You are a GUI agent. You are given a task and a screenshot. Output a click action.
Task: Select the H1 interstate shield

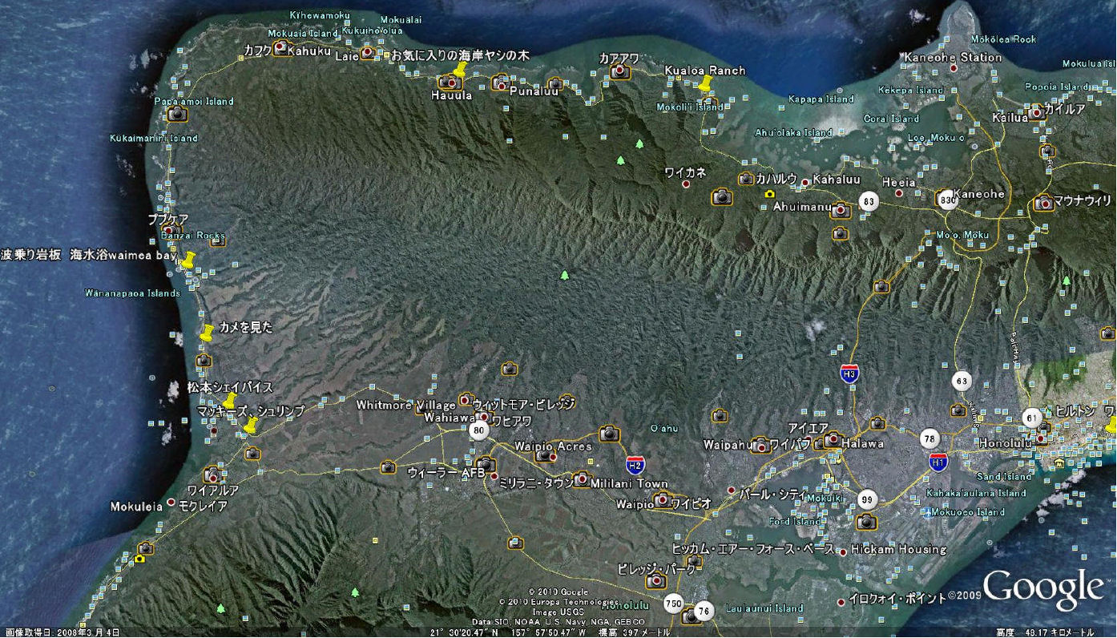[938, 462]
